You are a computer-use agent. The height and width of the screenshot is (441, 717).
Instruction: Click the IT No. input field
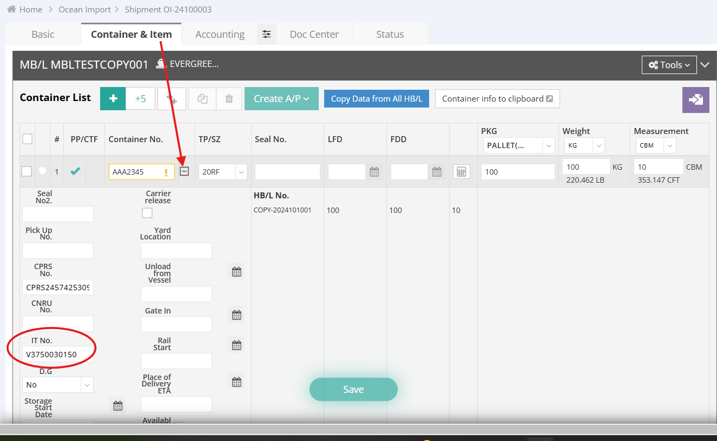(57, 355)
